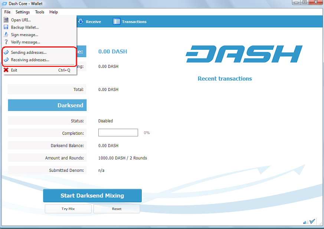Click the Transactions list icon
The height and width of the screenshot is (229, 324).
pos(117,21)
